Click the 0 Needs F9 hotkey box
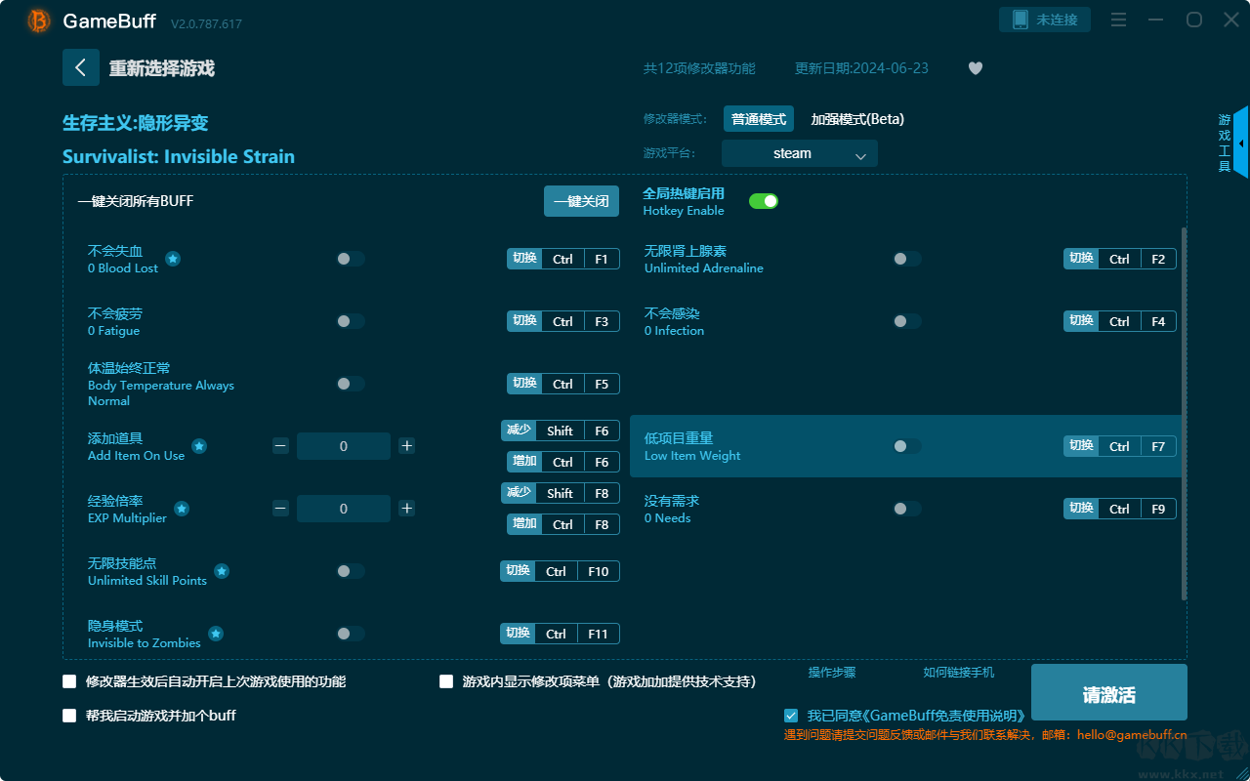This screenshot has width=1250, height=781. [x=1120, y=509]
